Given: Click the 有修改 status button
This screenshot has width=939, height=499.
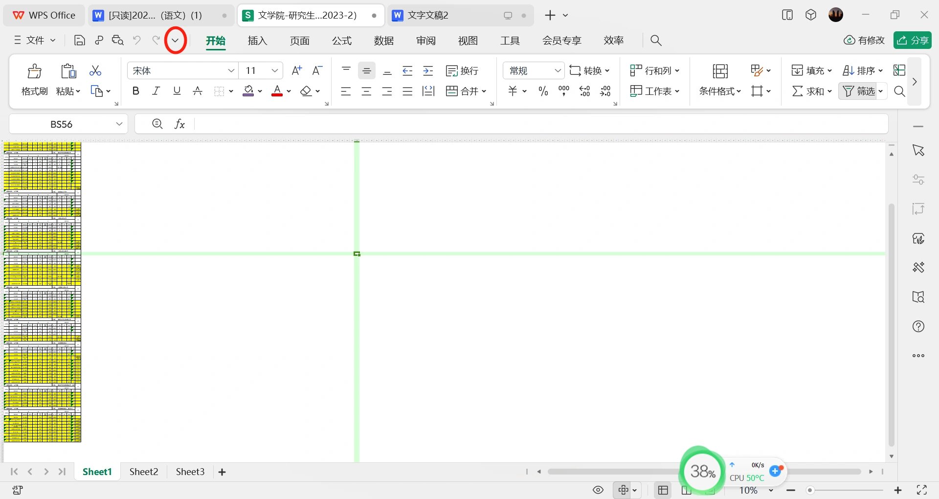Looking at the screenshot, I should click(864, 40).
